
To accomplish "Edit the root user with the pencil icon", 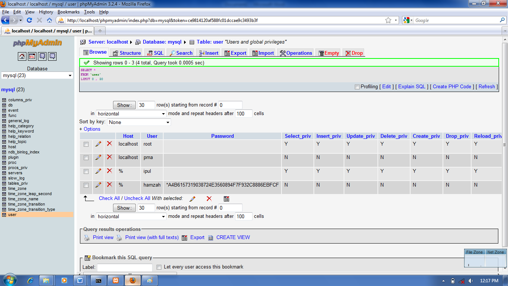I will (98, 144).
